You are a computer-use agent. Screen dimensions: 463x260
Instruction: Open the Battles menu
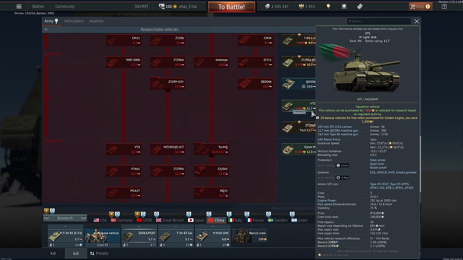click(38, 6)
